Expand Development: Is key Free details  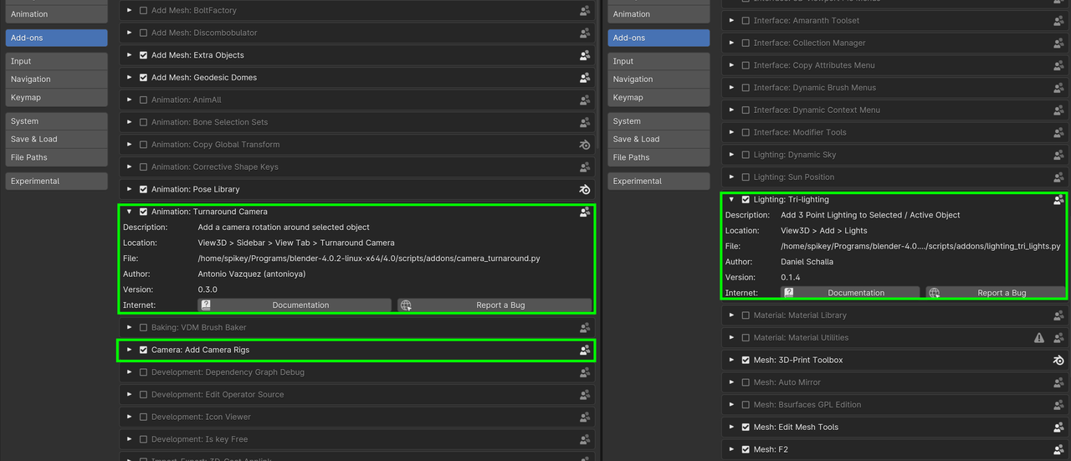click(129, 439)
